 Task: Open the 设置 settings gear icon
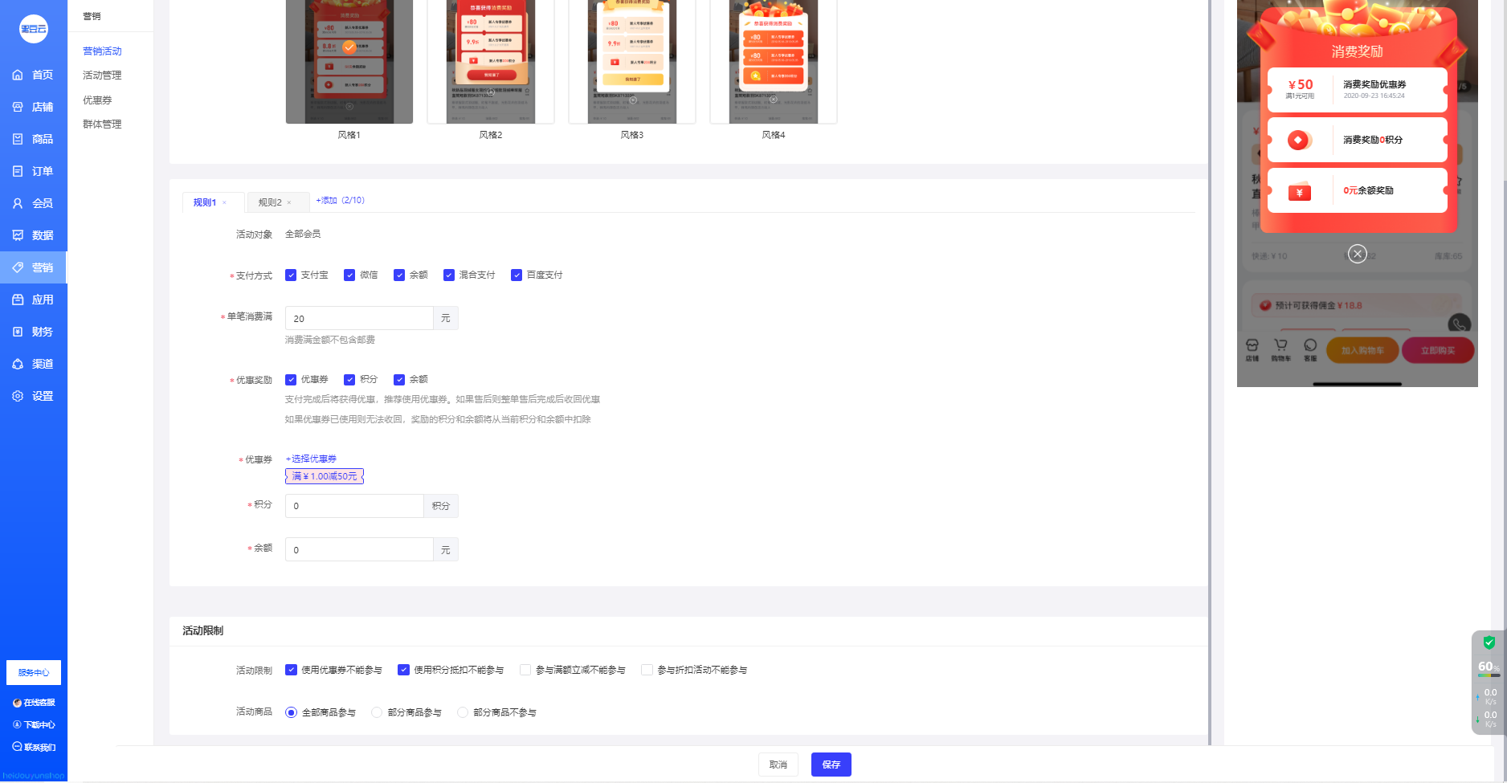point(18,396)
